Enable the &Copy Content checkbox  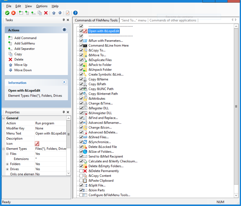[x=81, y=176]
